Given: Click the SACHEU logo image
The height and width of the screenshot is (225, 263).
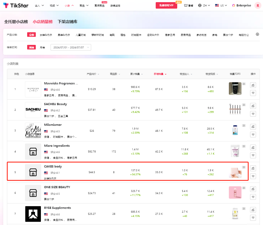Looking at the screenshot, I should 33,110.
